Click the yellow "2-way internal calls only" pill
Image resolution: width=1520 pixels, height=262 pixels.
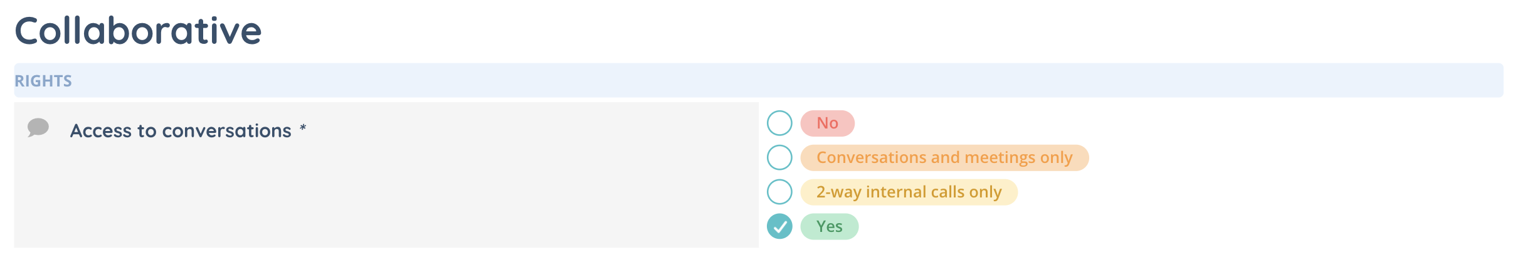point(909,192)
